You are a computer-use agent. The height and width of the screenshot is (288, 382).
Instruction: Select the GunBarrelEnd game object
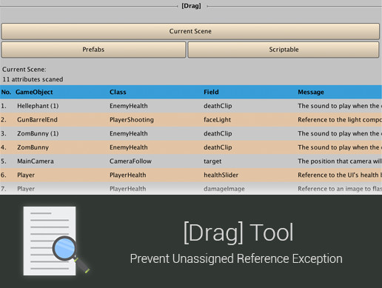pos(37,120)
